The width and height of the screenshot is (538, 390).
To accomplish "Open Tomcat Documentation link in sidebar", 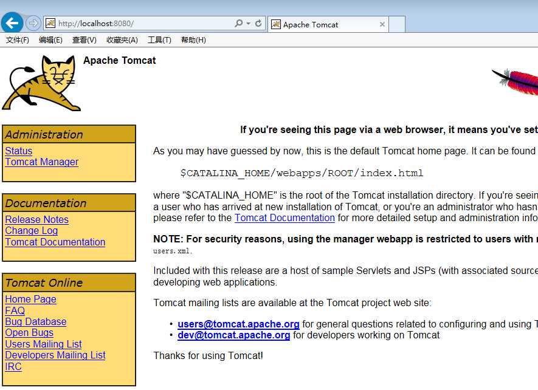I will click(x=55, y=242).
